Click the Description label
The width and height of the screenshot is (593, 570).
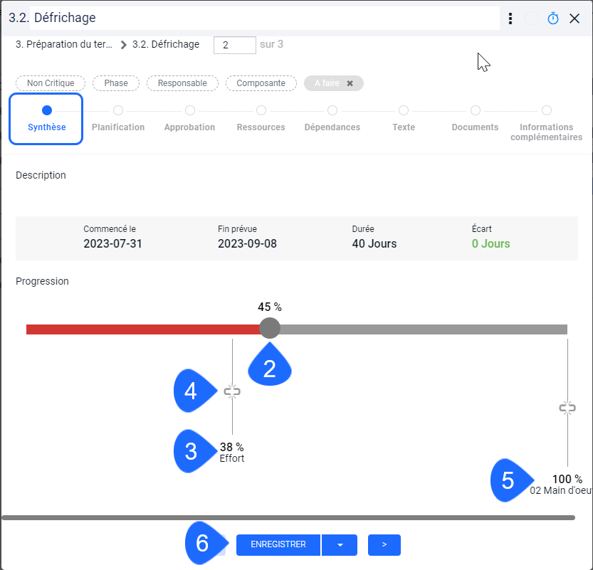(41, 175)
